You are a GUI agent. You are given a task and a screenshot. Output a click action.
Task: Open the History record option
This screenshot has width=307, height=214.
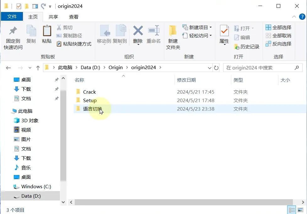pos(247,47)
